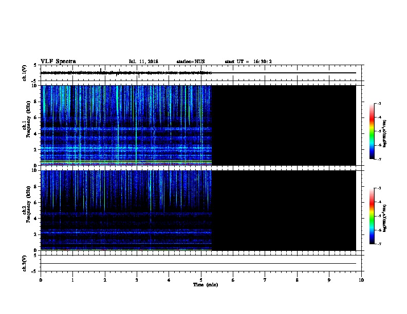Click the 'station=HUS' header label
Image resolution: width=407 pixels, height=314 pixels.
click(191, 62)
